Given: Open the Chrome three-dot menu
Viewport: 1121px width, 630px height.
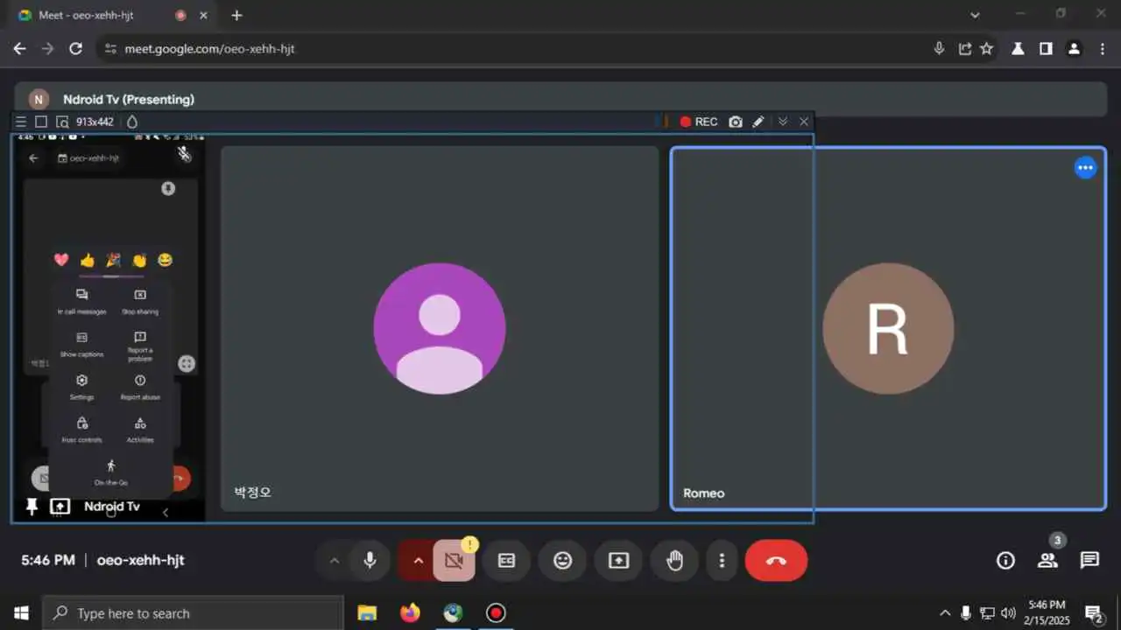Looking at the screenshot, I should (x=1102, y=49).
